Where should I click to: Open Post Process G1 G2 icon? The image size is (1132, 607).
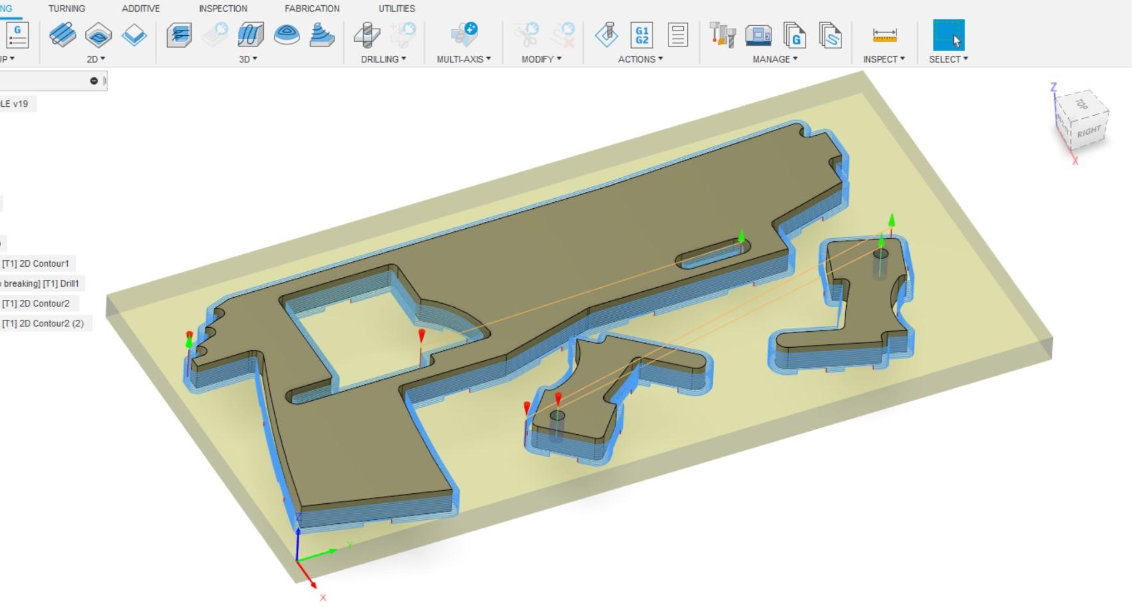coord(642,35)
